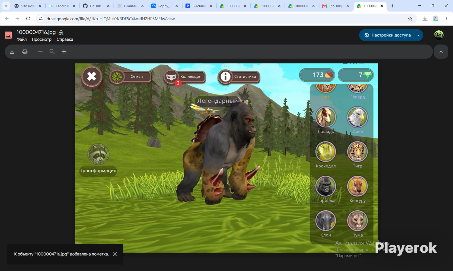
Task: Go forward using browser forward arrow
Action: [x=17, y=19]
